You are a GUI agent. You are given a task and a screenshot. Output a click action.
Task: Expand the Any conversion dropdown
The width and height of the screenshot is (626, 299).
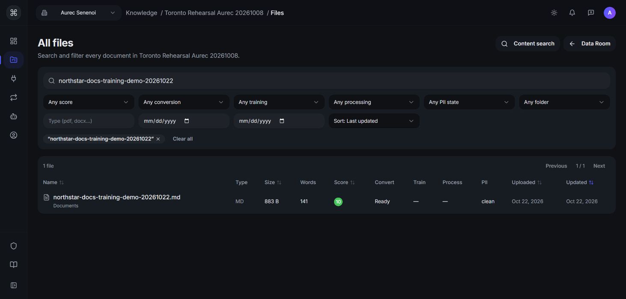[x=184, y=102]
